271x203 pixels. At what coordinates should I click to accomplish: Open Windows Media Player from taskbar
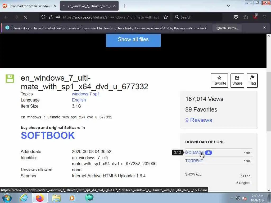click(x=72, y=198)
